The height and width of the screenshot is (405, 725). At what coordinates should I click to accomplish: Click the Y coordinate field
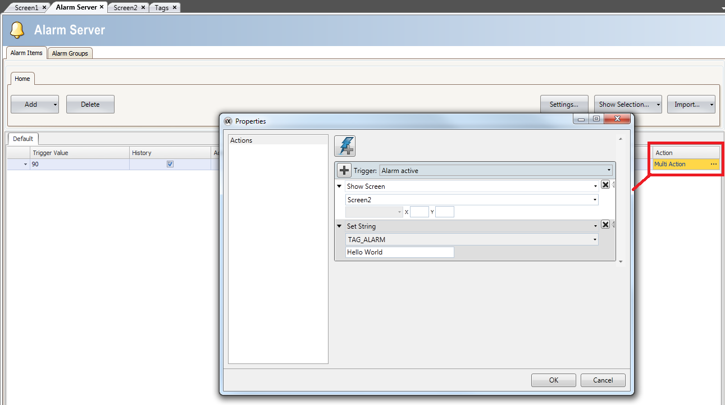point(445,212)
